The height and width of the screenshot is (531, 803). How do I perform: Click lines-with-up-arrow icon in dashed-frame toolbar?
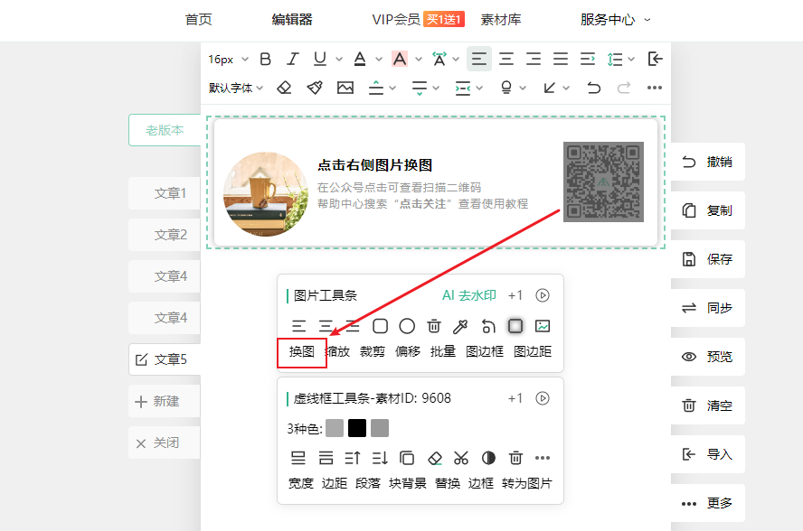(353, 458)
